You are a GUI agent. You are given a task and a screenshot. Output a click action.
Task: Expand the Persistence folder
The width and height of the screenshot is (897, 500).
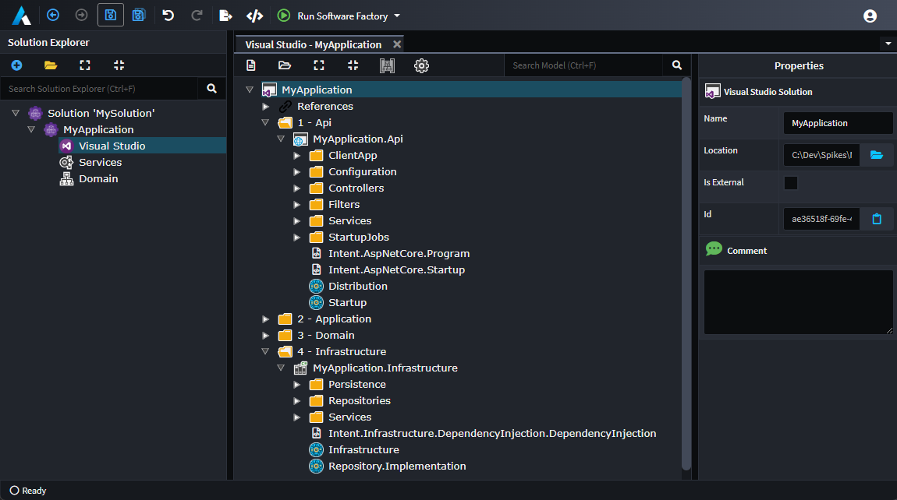pyautogui.click(x=297, y=385)
